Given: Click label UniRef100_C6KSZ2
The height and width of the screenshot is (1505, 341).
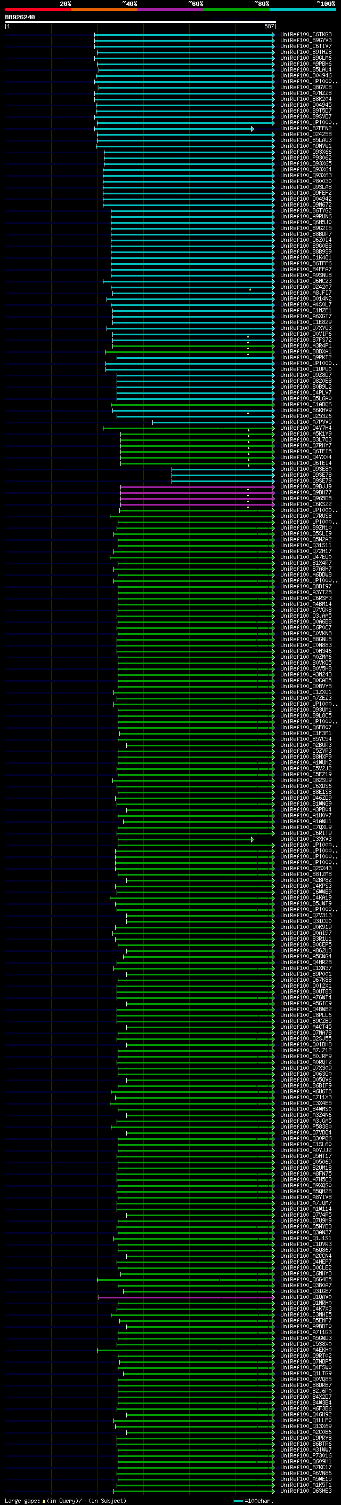Looking at the screenshot, I should [x=306, y=504].
